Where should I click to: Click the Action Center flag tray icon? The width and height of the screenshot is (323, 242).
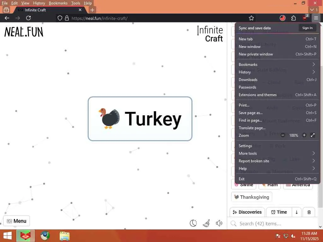278,236
